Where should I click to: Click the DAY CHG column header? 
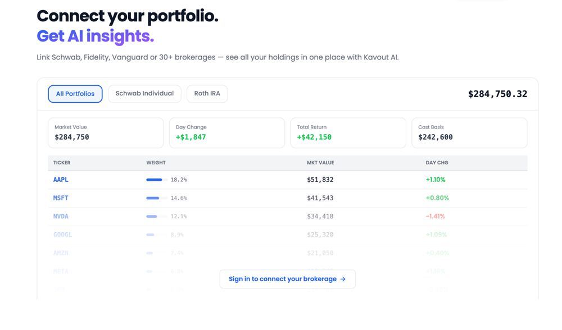[437, 163]
